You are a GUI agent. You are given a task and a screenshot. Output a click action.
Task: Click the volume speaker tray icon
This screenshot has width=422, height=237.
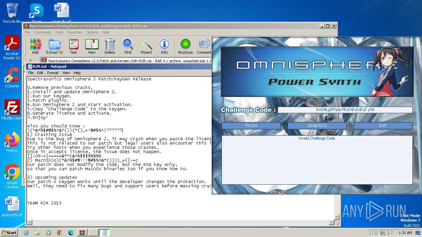pyautogui.click(x=375, y=233)
